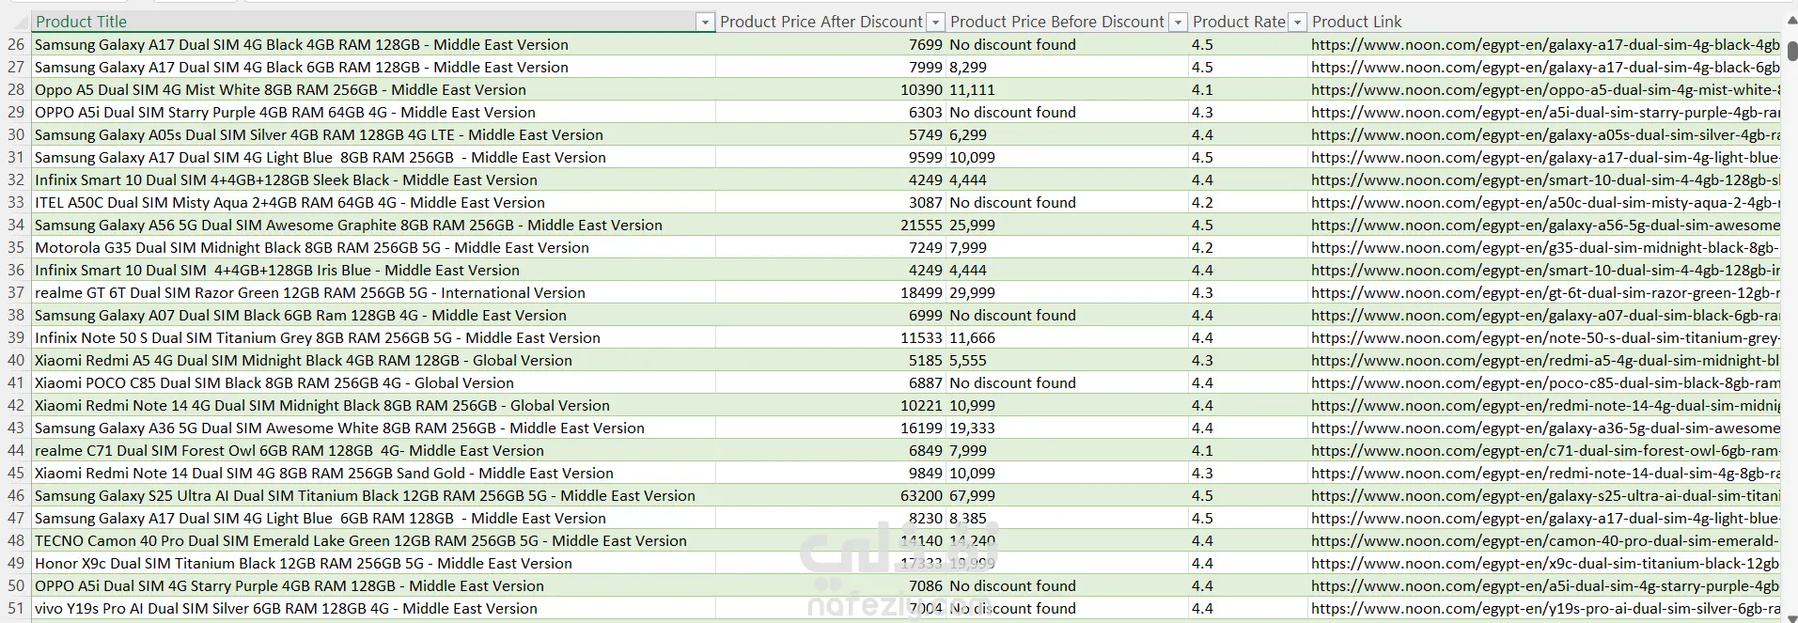Image resolution: width=1798 pixels, height=623 pixels.
Task: Select cell 'Motorola G35 Dual SIM Midnight Black'
Action: pos(374,247)
